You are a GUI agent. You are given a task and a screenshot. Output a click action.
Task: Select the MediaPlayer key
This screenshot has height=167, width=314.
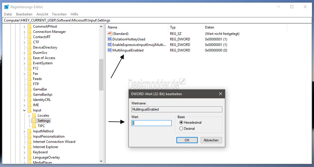point(42,162)
